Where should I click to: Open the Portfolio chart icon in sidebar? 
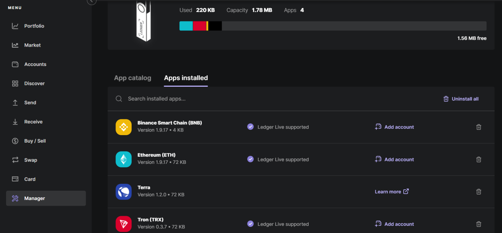point(15,26)
